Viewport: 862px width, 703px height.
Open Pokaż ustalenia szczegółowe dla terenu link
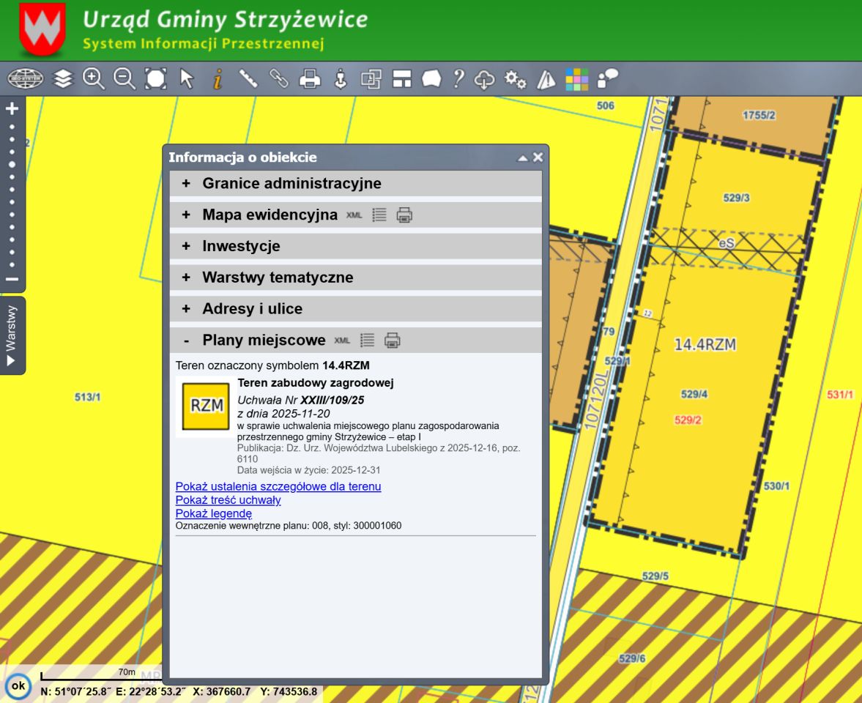278,486
